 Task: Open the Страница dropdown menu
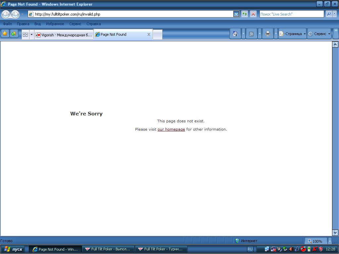click(x=293, y=34)
